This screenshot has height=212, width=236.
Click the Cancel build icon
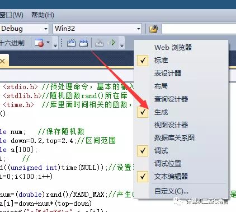tap(100, 43)
